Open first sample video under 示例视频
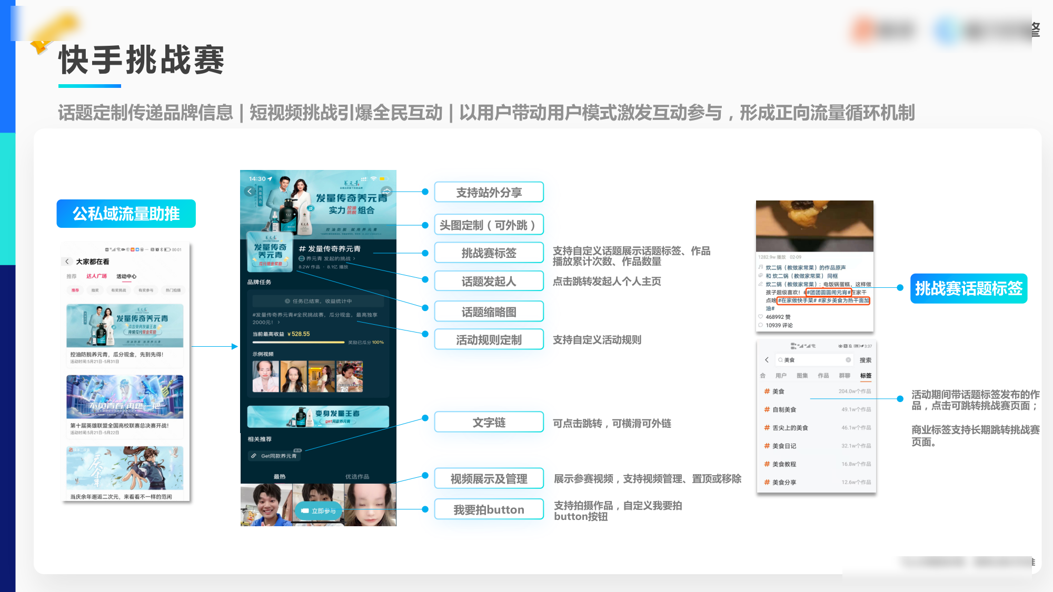 265,376
